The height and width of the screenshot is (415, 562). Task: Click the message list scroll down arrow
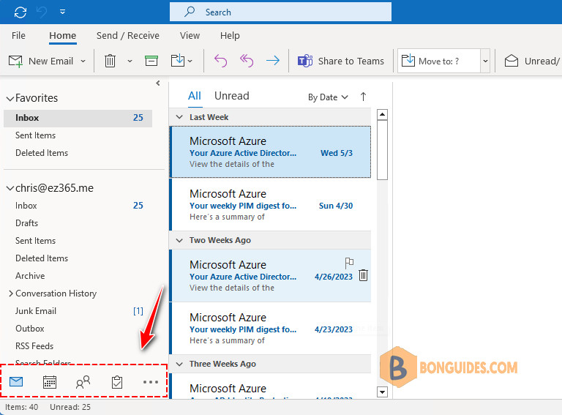[x=383, y=392]
